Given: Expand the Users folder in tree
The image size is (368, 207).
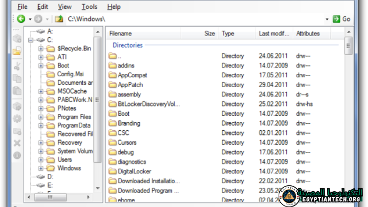Looking at the screenshot, I should [41, 160].
